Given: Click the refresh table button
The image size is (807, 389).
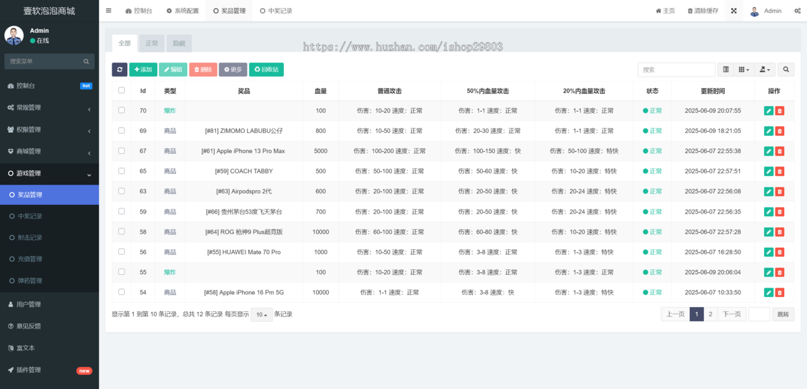Looking at the screenshot, I should pos(120,69).
